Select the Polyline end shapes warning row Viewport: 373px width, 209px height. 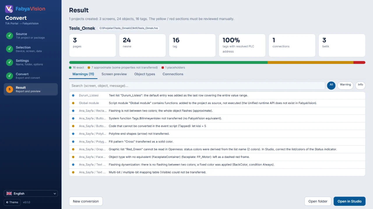pyautogui.click(x=217, y=134)
